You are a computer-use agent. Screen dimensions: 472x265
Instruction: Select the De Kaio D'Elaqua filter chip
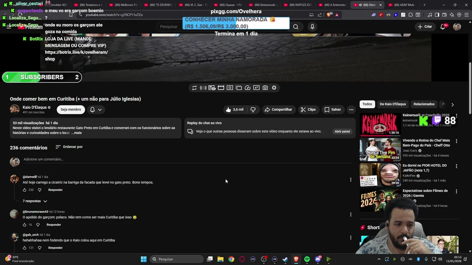click(x=393, y=104)
